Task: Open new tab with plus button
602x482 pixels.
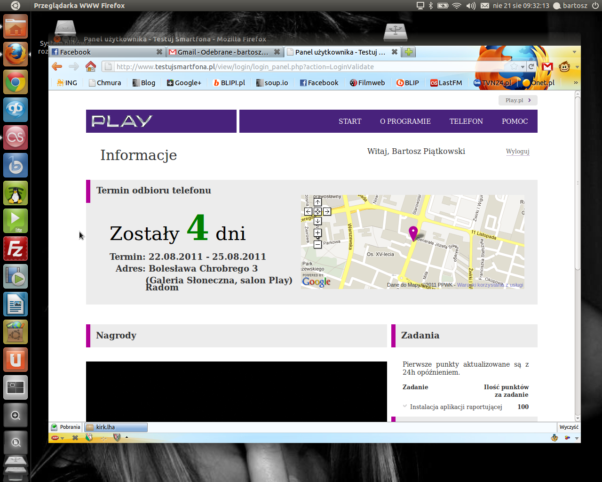Action: pyautogui.click(x=409, y=52)
